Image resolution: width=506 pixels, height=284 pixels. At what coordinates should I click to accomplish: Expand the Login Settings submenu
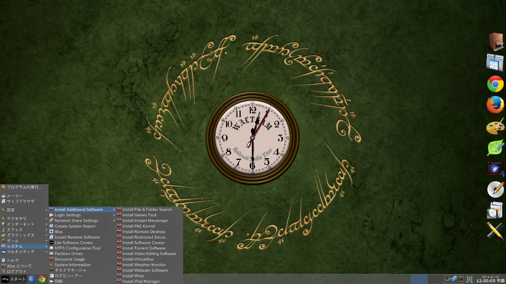(x=82, y=215)
